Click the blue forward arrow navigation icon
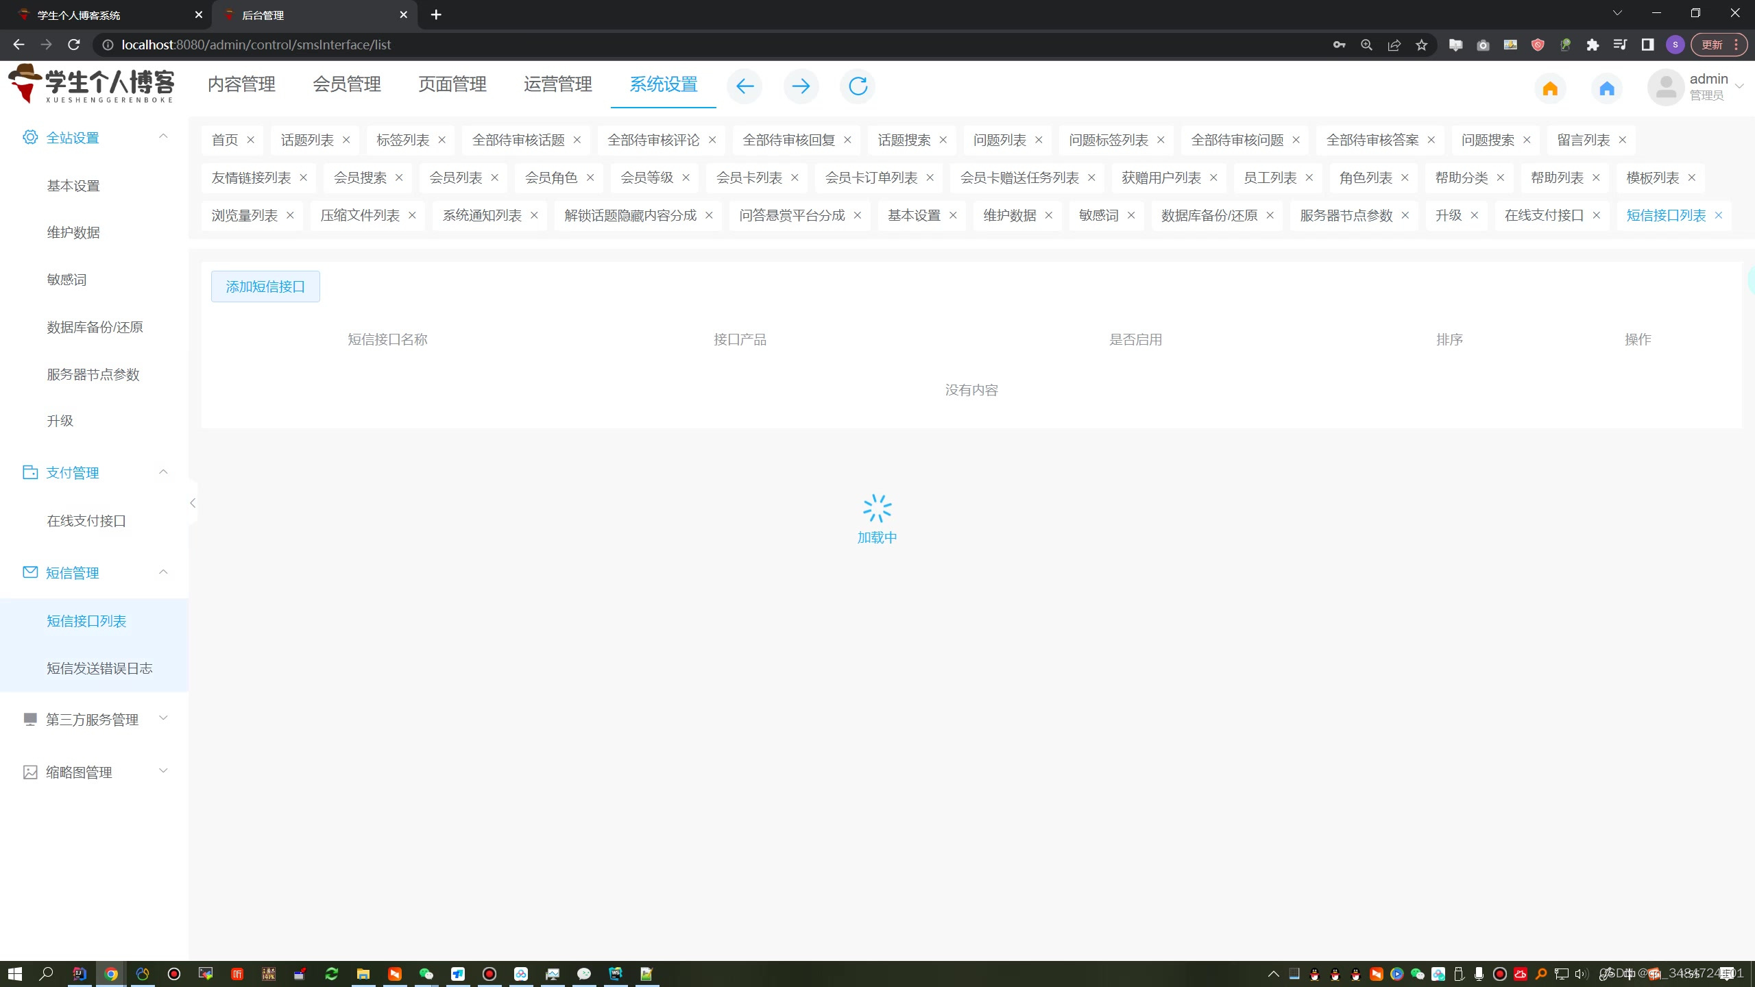 [801, 86]
